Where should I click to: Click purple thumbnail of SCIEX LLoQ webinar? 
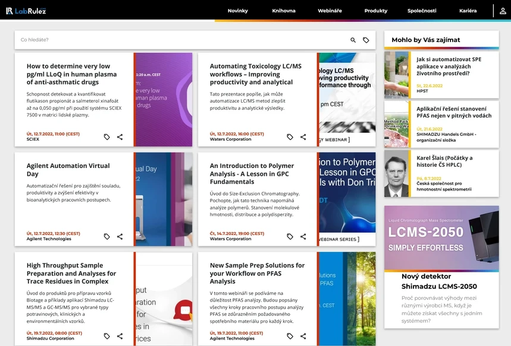[x=164, y=100]
